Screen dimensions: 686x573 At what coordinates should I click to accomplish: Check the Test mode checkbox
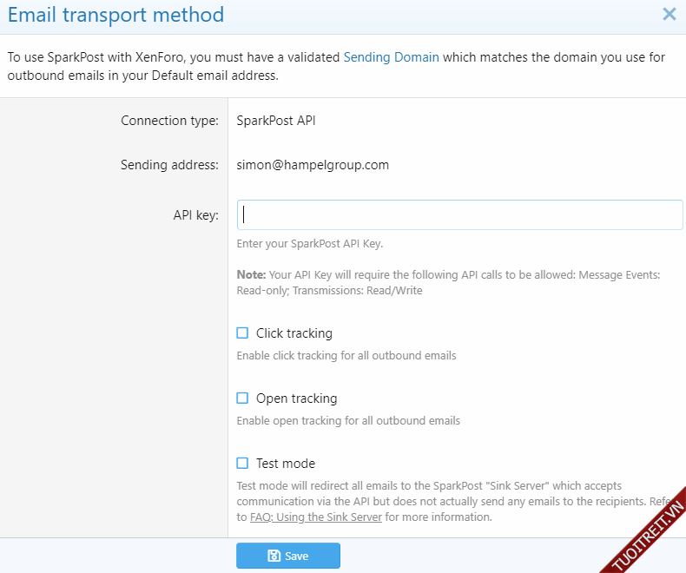click(x=243, y=464)
